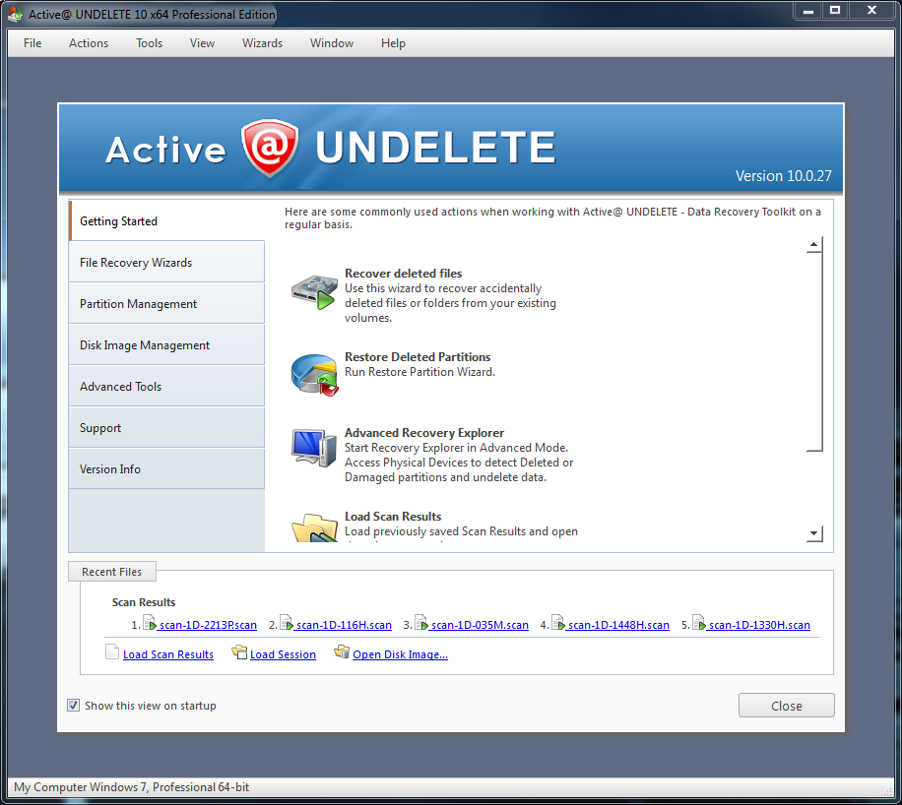The height and width of the screenshot is (805, 902).
Task: Click the Version 10.0.27 text
Action: pyautogui.click(x=784, y=176)
